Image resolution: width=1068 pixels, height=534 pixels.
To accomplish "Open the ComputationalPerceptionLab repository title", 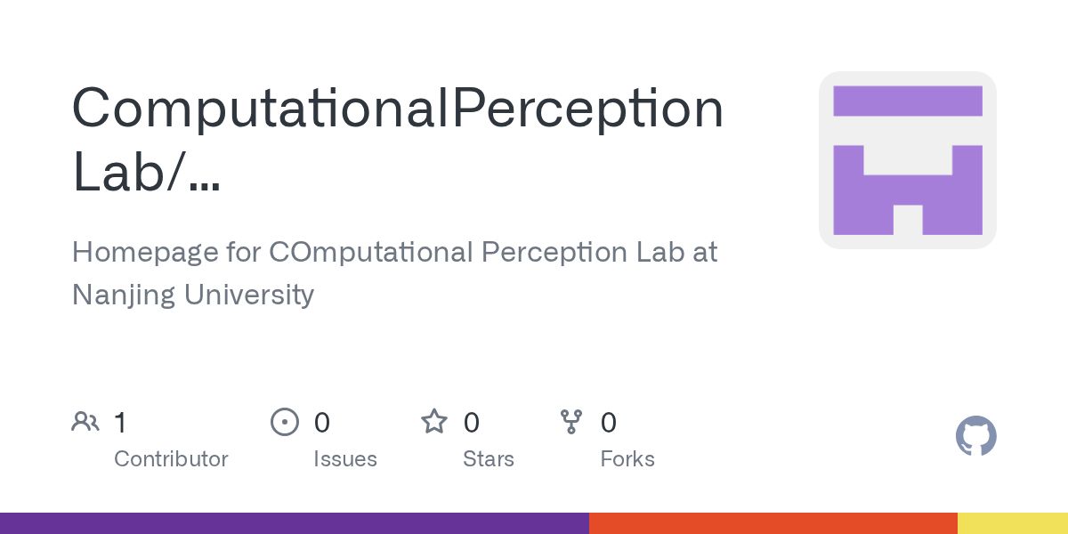I will pos(398,140).
